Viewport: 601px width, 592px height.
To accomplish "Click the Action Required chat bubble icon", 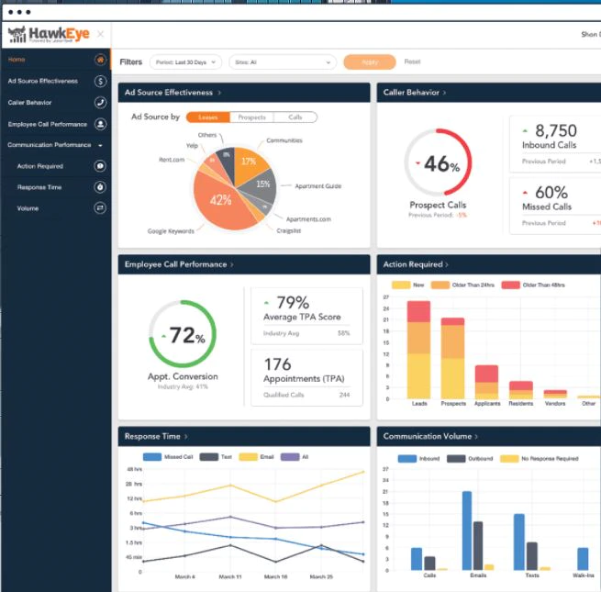I will click(100, 166).
